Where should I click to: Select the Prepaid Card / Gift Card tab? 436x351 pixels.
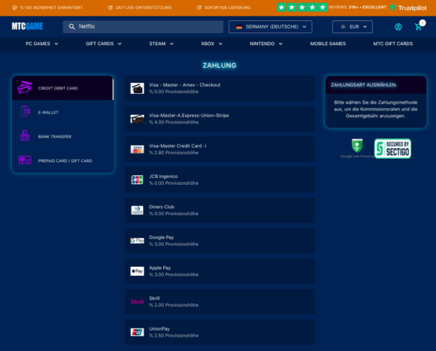pos(63,161)
